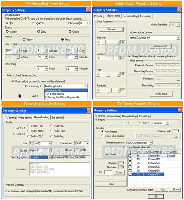Open Video setting tab in Recording Quality window
Viewport: 184px width, 200px height.
25,118
